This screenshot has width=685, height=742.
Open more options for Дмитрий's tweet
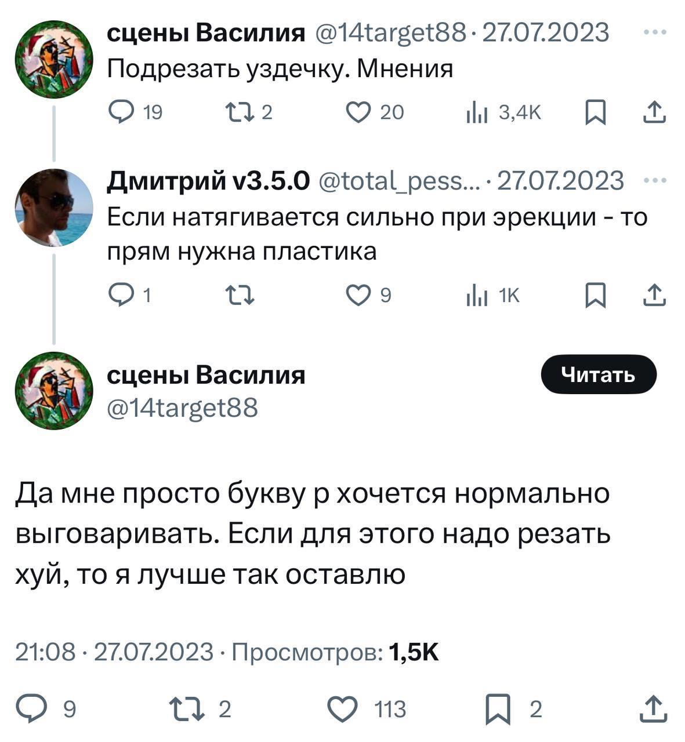tap(655, 181)
